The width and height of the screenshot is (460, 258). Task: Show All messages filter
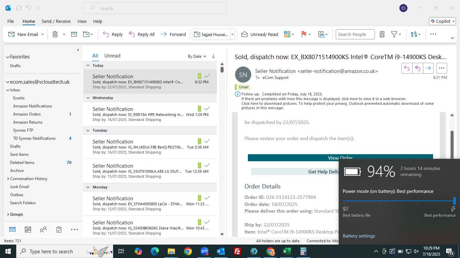point(95,56)
